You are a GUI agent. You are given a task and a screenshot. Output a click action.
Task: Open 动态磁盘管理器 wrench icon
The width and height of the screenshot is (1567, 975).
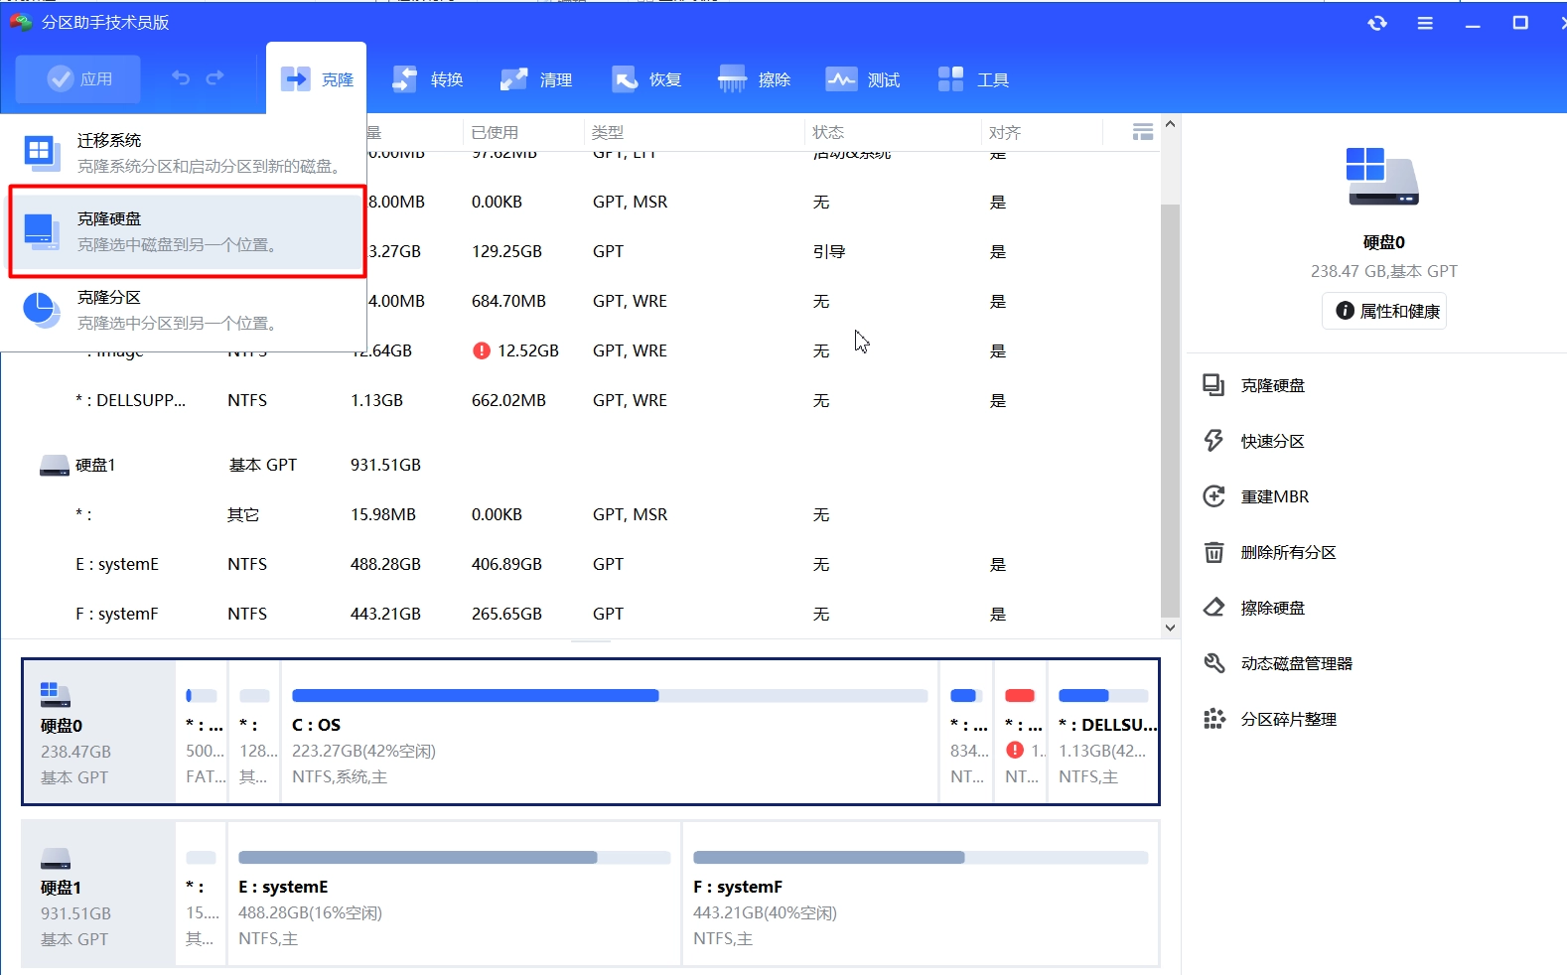click(1213, 663)
